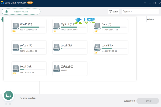This screenshot has width=161, height=107.
Task: Select the Local Disk without size info
Action: tap(70, 47)
